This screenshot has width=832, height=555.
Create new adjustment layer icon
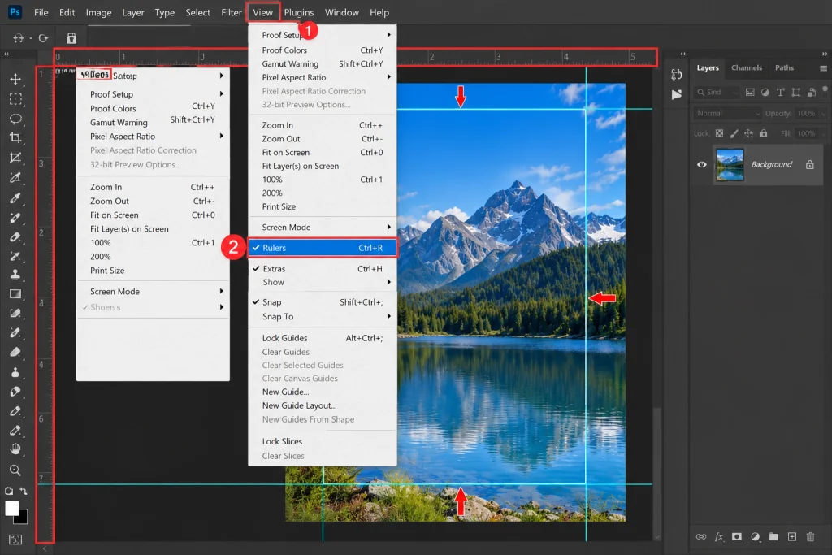(755, 537)
